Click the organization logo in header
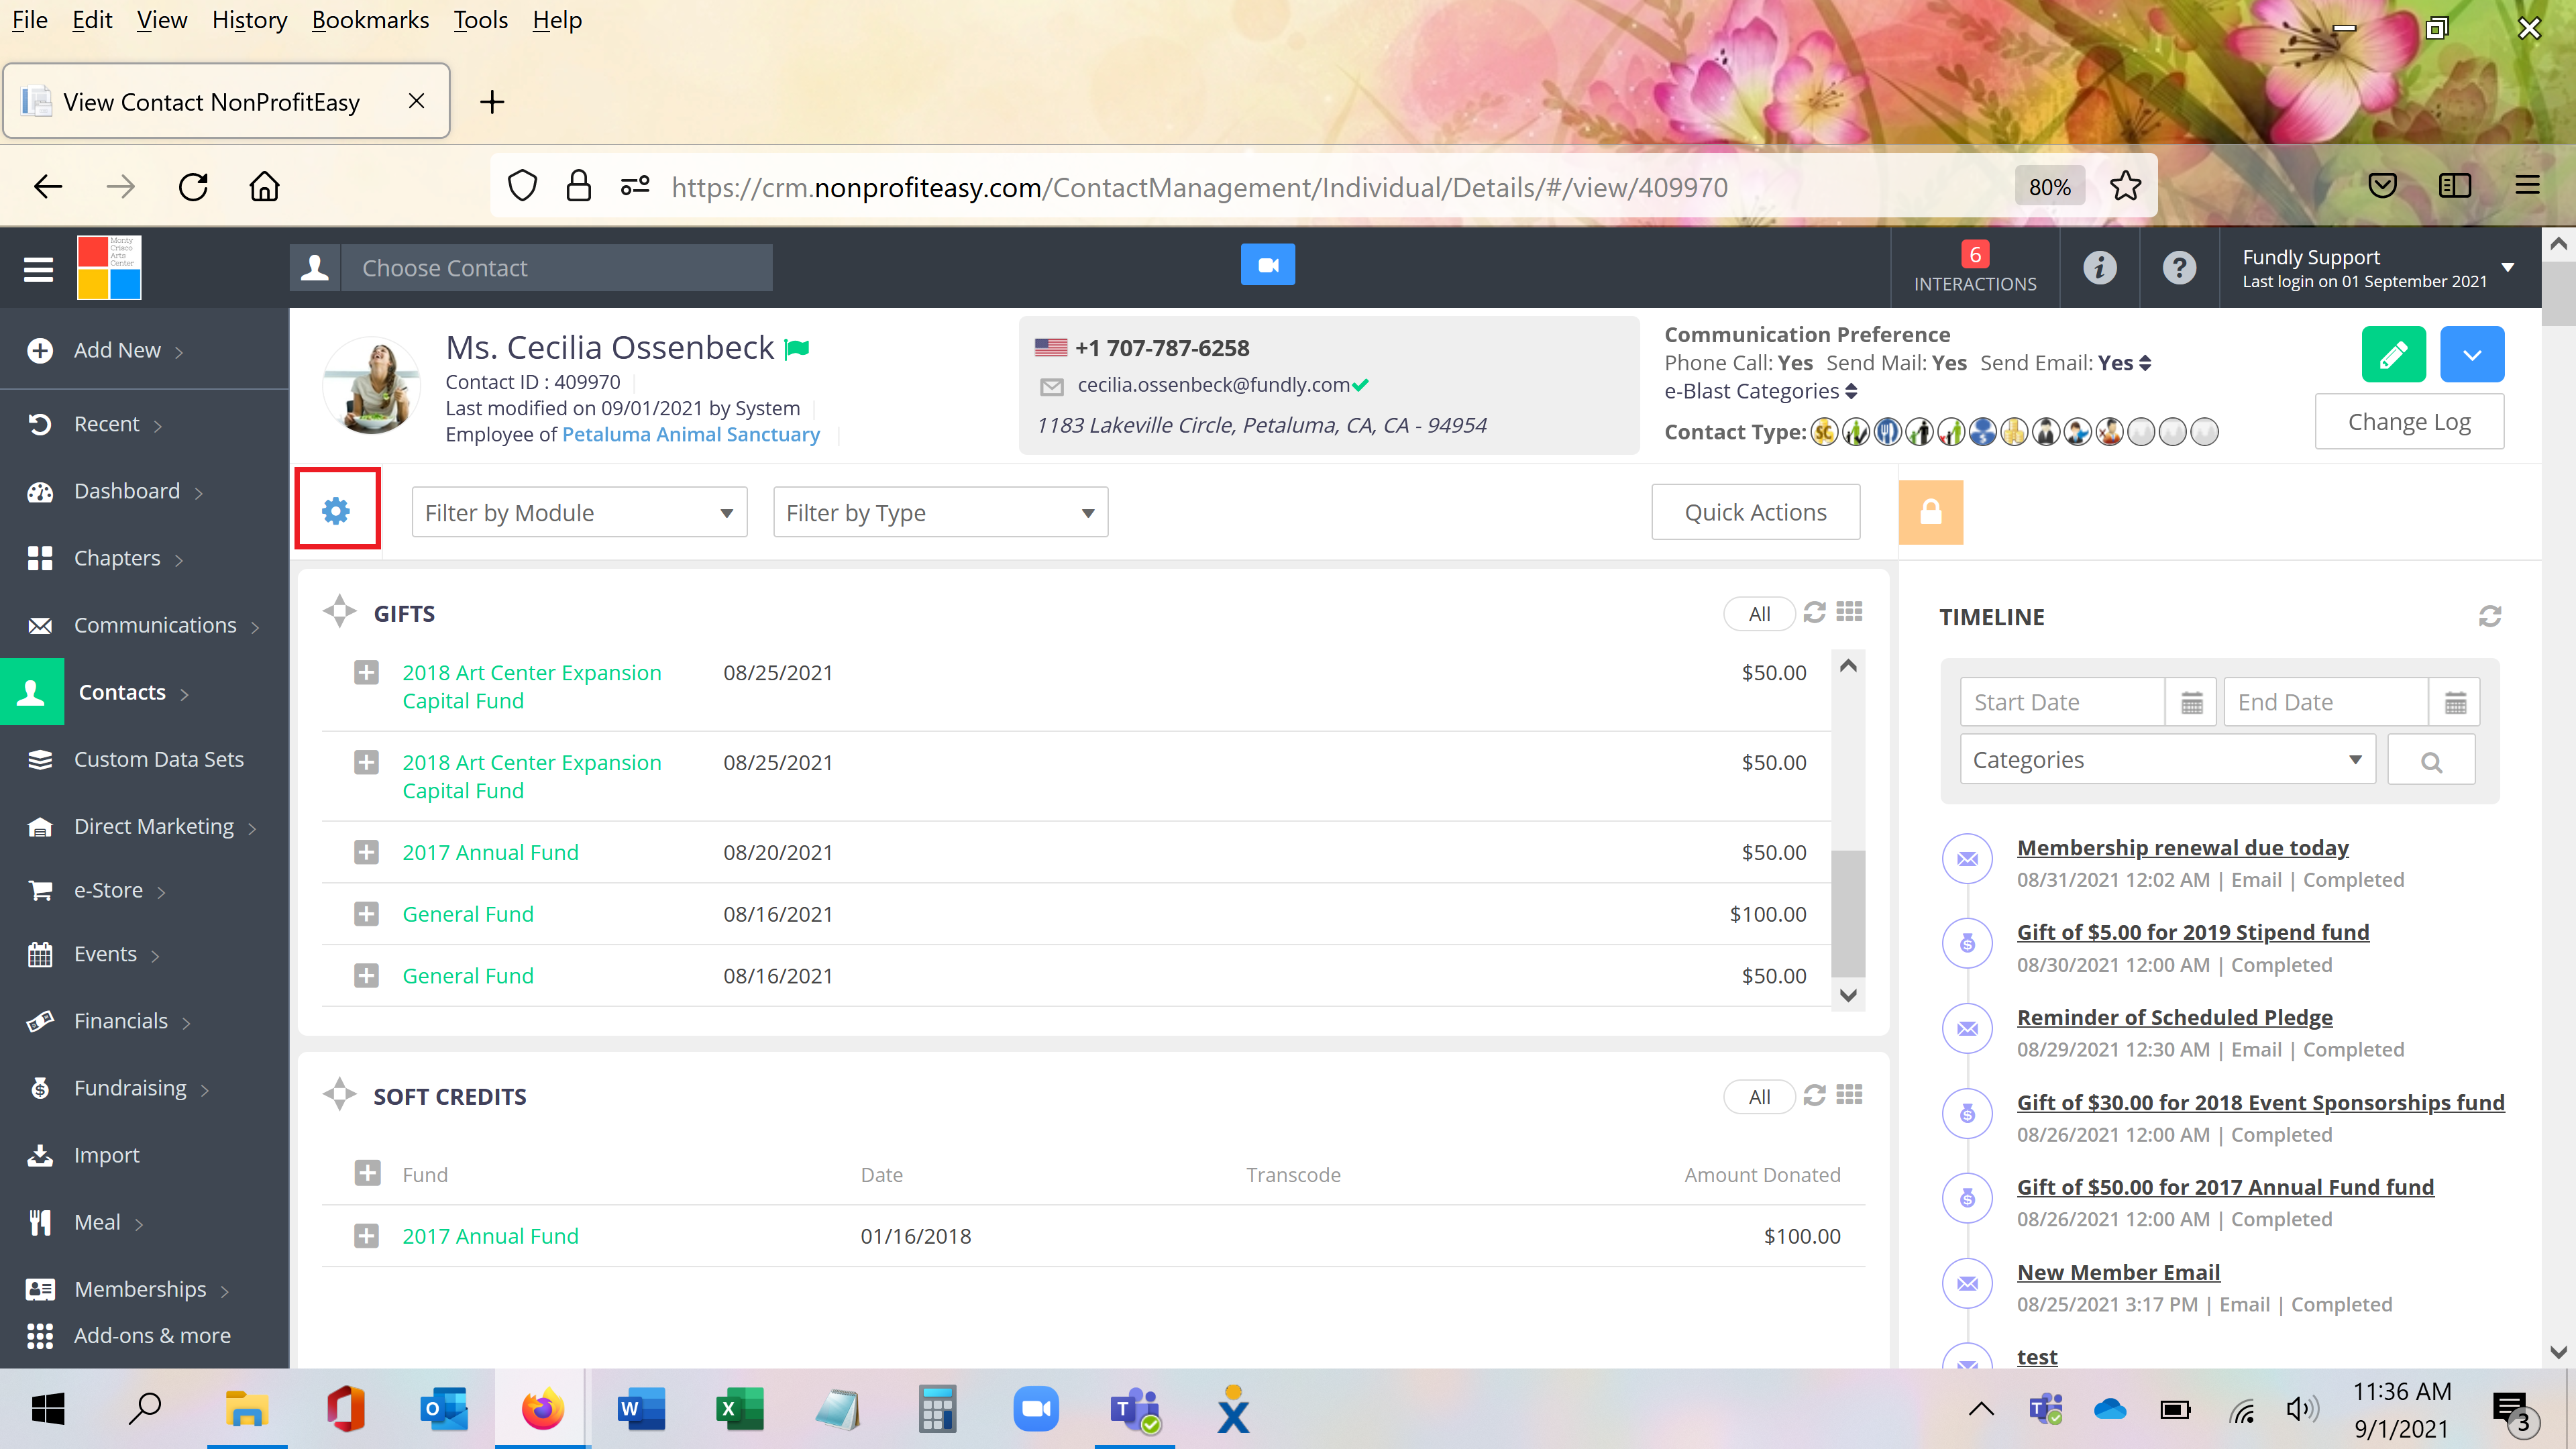 point(109,267)
